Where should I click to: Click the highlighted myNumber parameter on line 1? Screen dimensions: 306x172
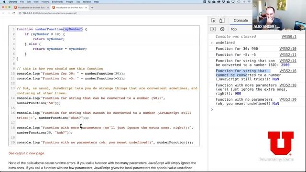pos(73,29)
